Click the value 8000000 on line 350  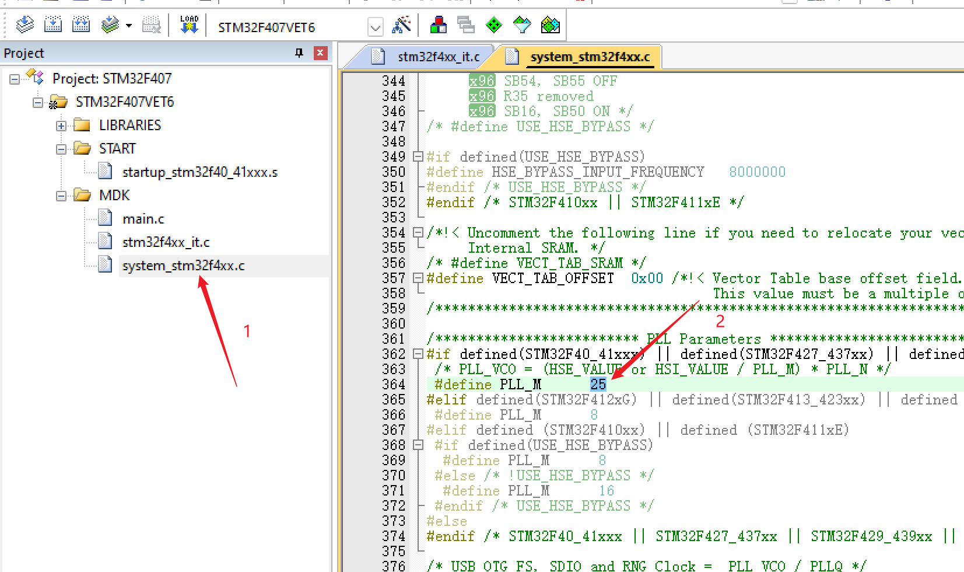pyautogui.click(x=757, y=172)
